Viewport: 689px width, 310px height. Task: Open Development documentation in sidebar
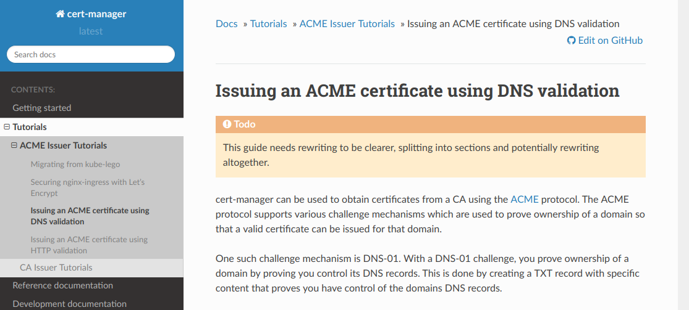coord(69,304)
